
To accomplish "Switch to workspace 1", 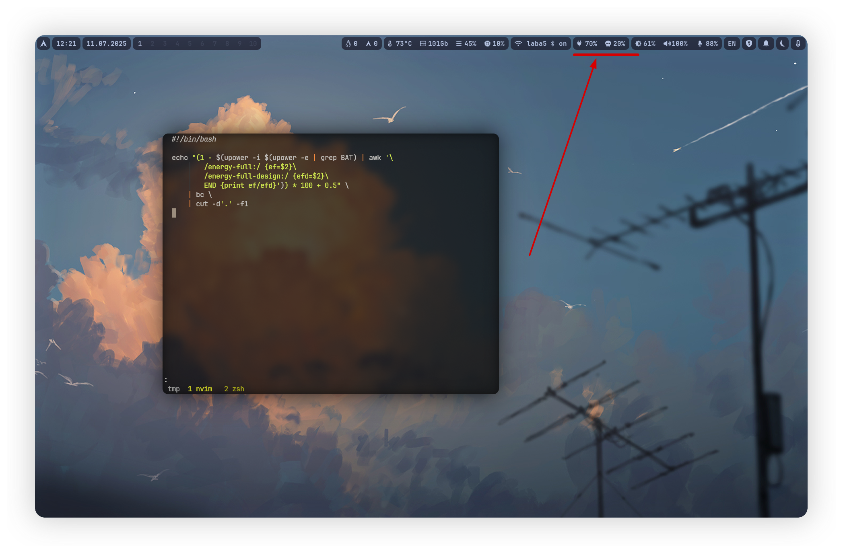I will click(x=140, y=43).
